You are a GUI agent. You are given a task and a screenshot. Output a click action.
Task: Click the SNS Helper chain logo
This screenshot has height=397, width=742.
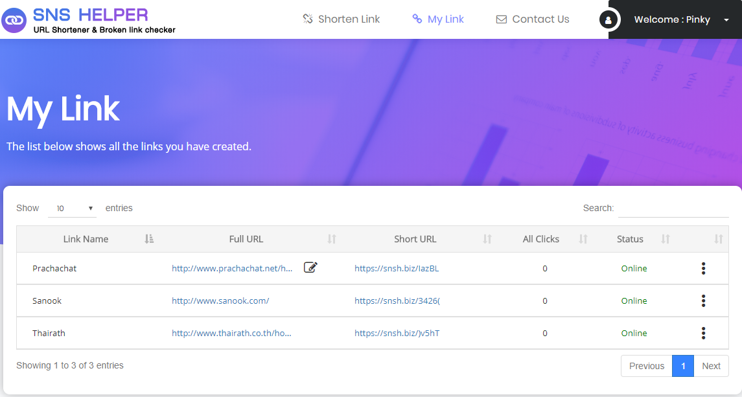coord(14,20)
